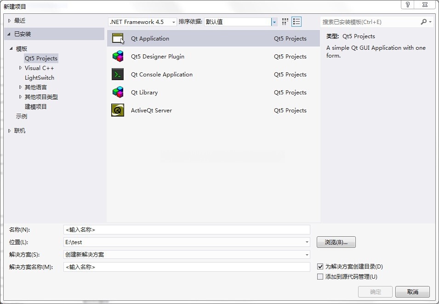
Task: Select the Qt Console Application icon
Action: pos(118,74)
